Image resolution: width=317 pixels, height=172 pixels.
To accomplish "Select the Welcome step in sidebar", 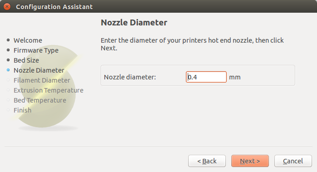I will 28,40.
